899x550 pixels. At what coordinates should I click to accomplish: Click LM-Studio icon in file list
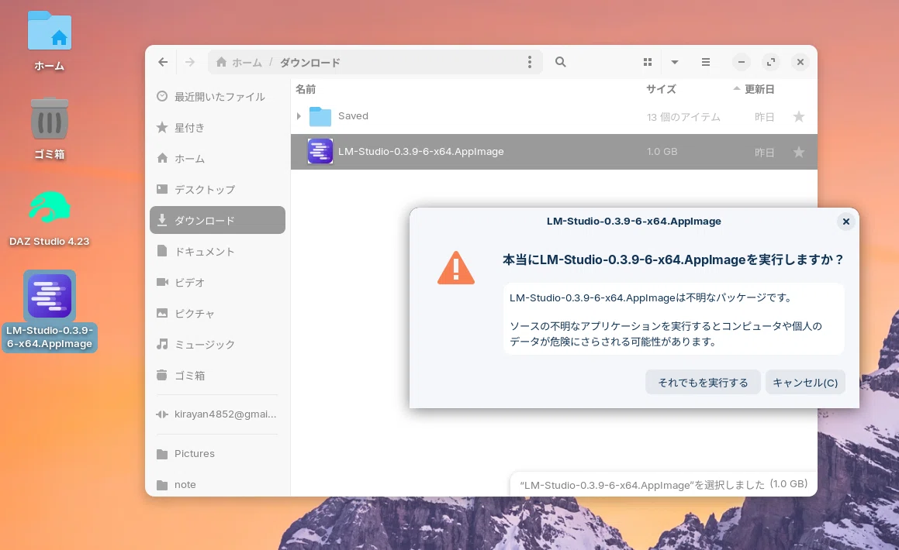[320, 152]
